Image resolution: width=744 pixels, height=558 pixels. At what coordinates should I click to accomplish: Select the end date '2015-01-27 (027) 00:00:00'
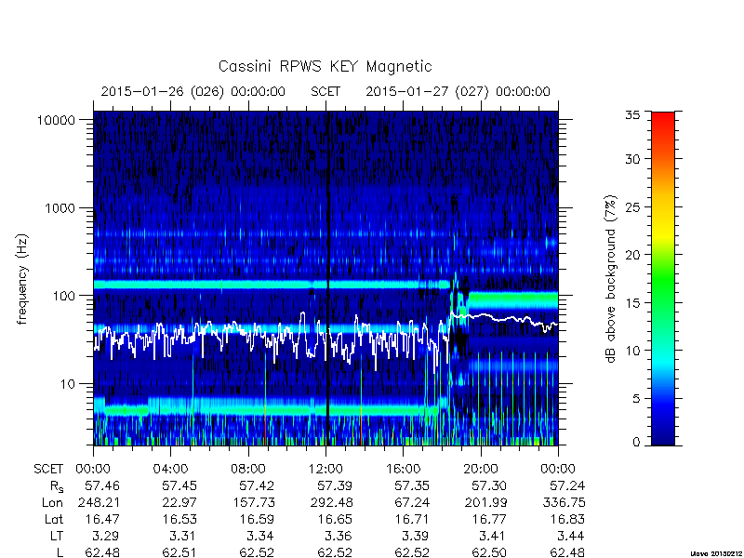click(x=458, y=91)
